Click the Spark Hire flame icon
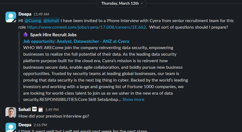This screenshot has height=132, width=242. click(26, 35)
